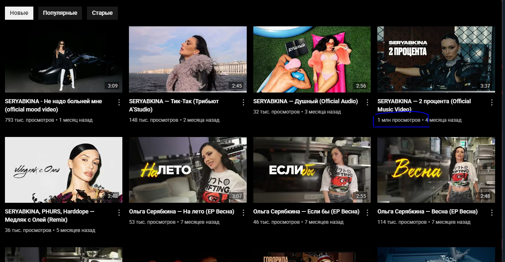This screenshot has width=505, height=262.
Task: Open three-dot menu for 2 процента video
Action: click(x=492, y=102)
